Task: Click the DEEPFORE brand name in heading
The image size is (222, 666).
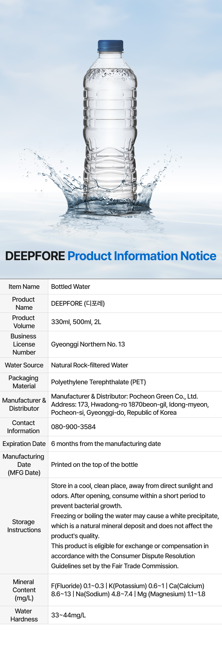Action: 35,256
